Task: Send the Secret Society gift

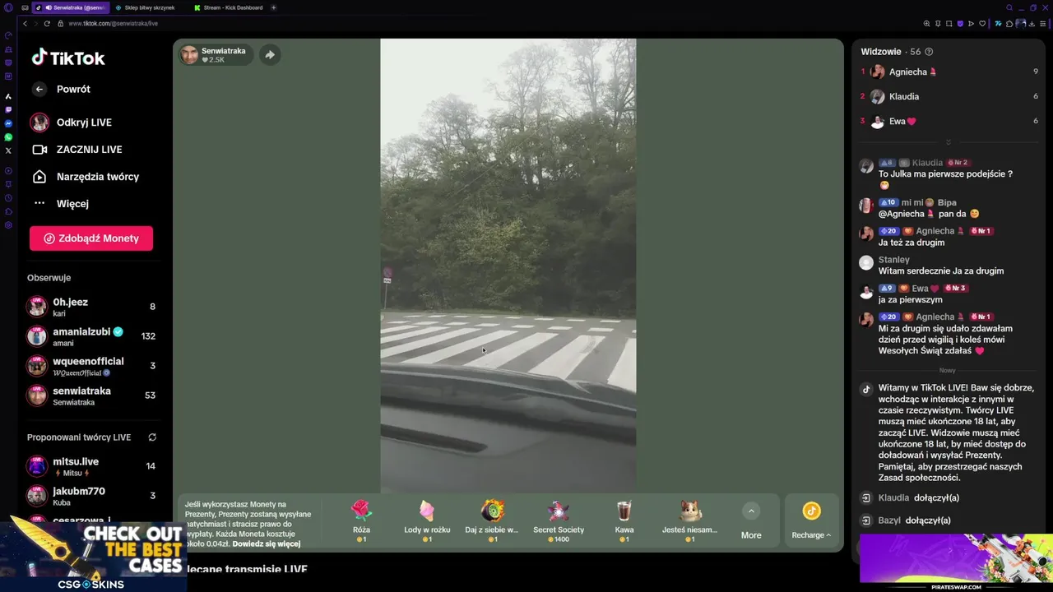Action: pos(559,521)
